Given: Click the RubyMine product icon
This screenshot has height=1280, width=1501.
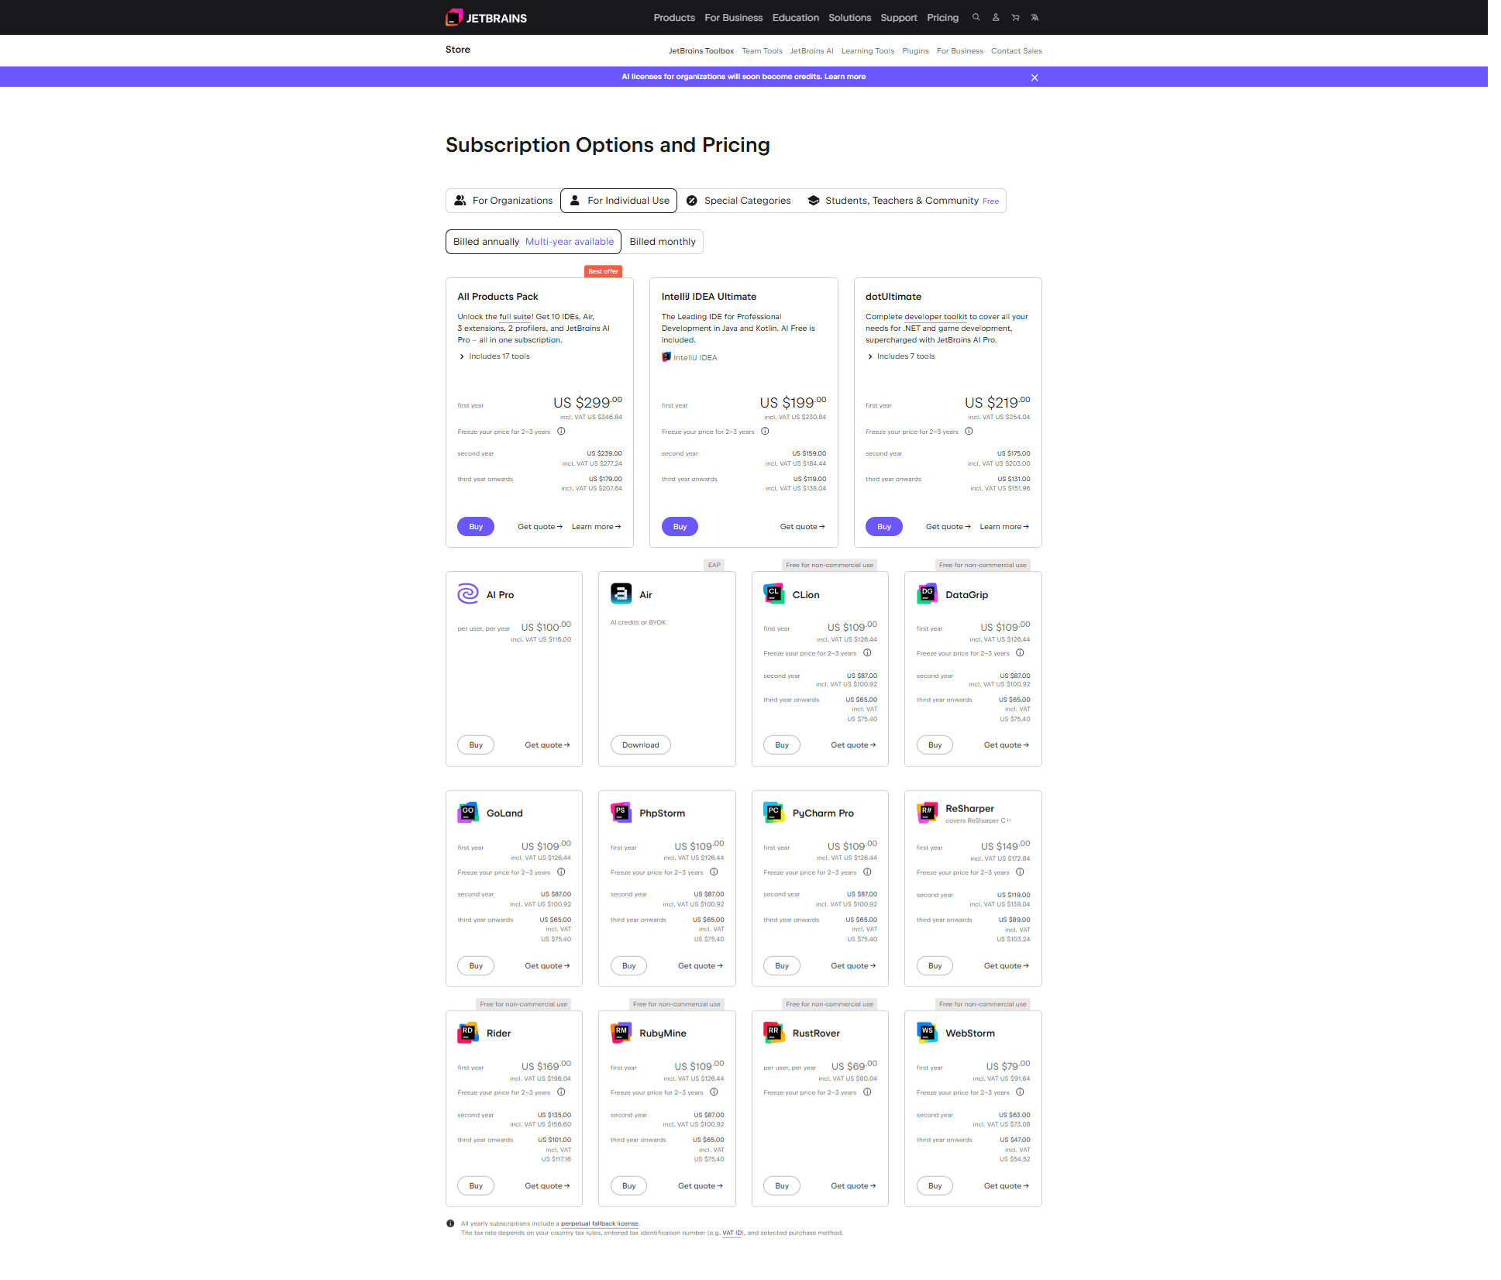Looking at the screenshot, I should tap(621, 1033).
